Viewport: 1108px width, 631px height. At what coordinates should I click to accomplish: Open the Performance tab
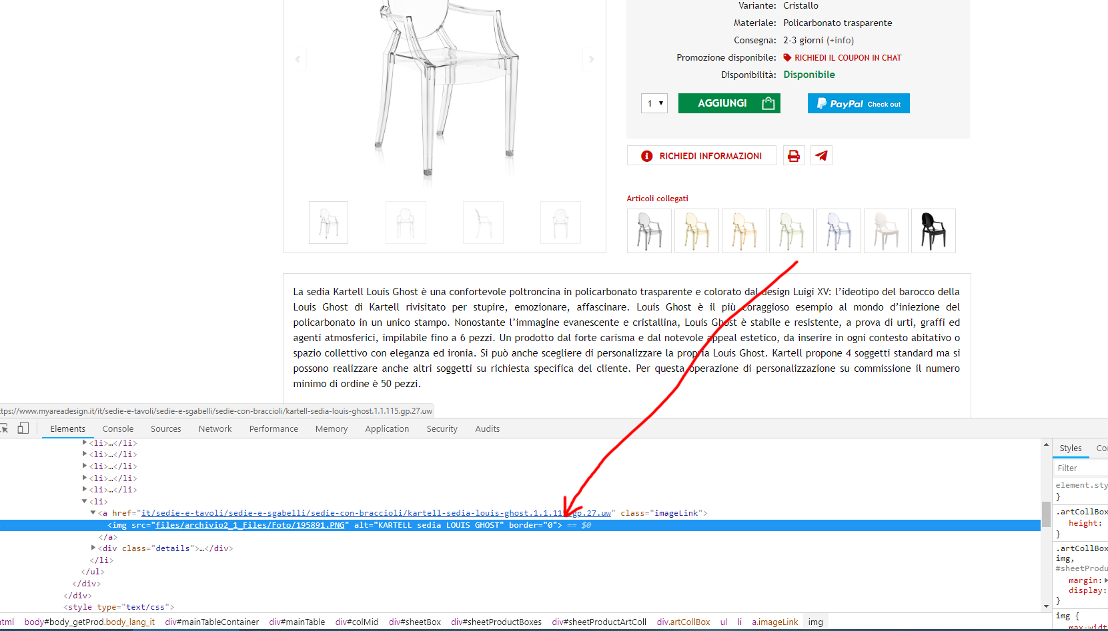[x=273, y=429]
